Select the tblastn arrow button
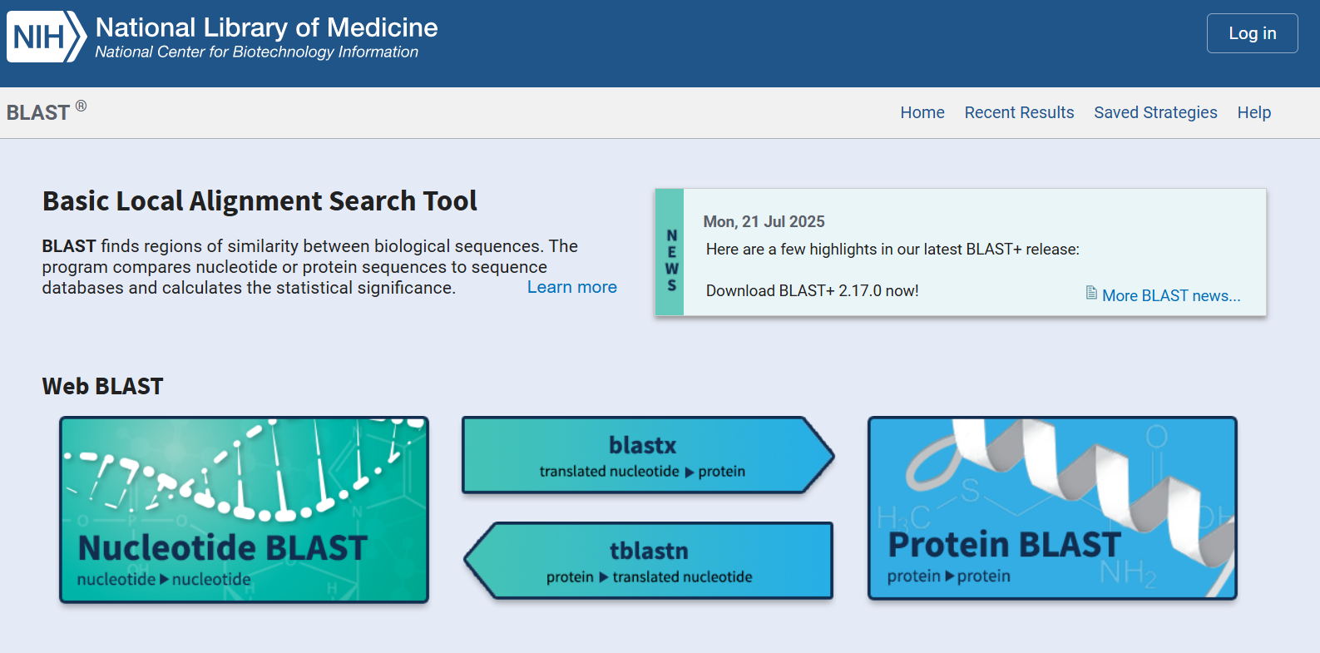This screenshot has height=653, width=1320. pyautogui.click(x=649, y=561)
